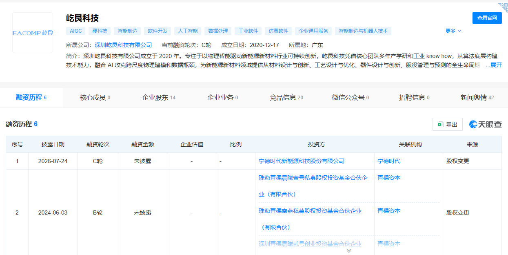Select the 硬科技 tag
The height and width of the screenshot is (255, 508).
[x=100, y=31]
